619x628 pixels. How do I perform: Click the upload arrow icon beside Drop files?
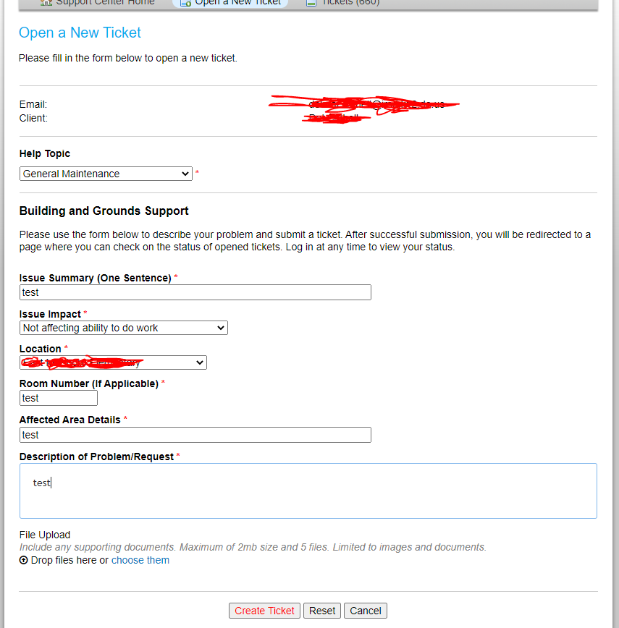(23, 561)
